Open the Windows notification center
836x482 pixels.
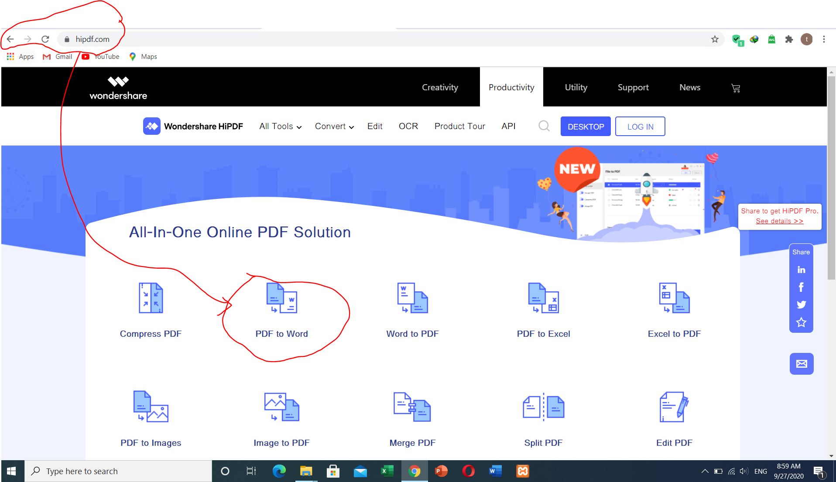click(x=819, y=472)
